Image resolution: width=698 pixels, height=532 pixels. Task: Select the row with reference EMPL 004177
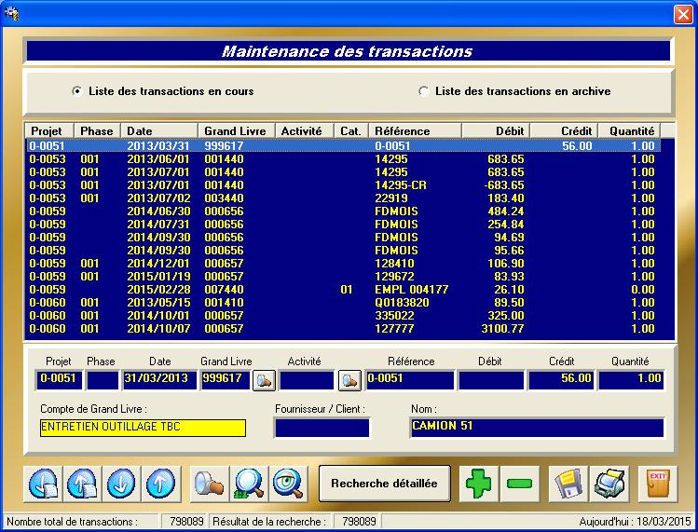click(x=411, y=290)
